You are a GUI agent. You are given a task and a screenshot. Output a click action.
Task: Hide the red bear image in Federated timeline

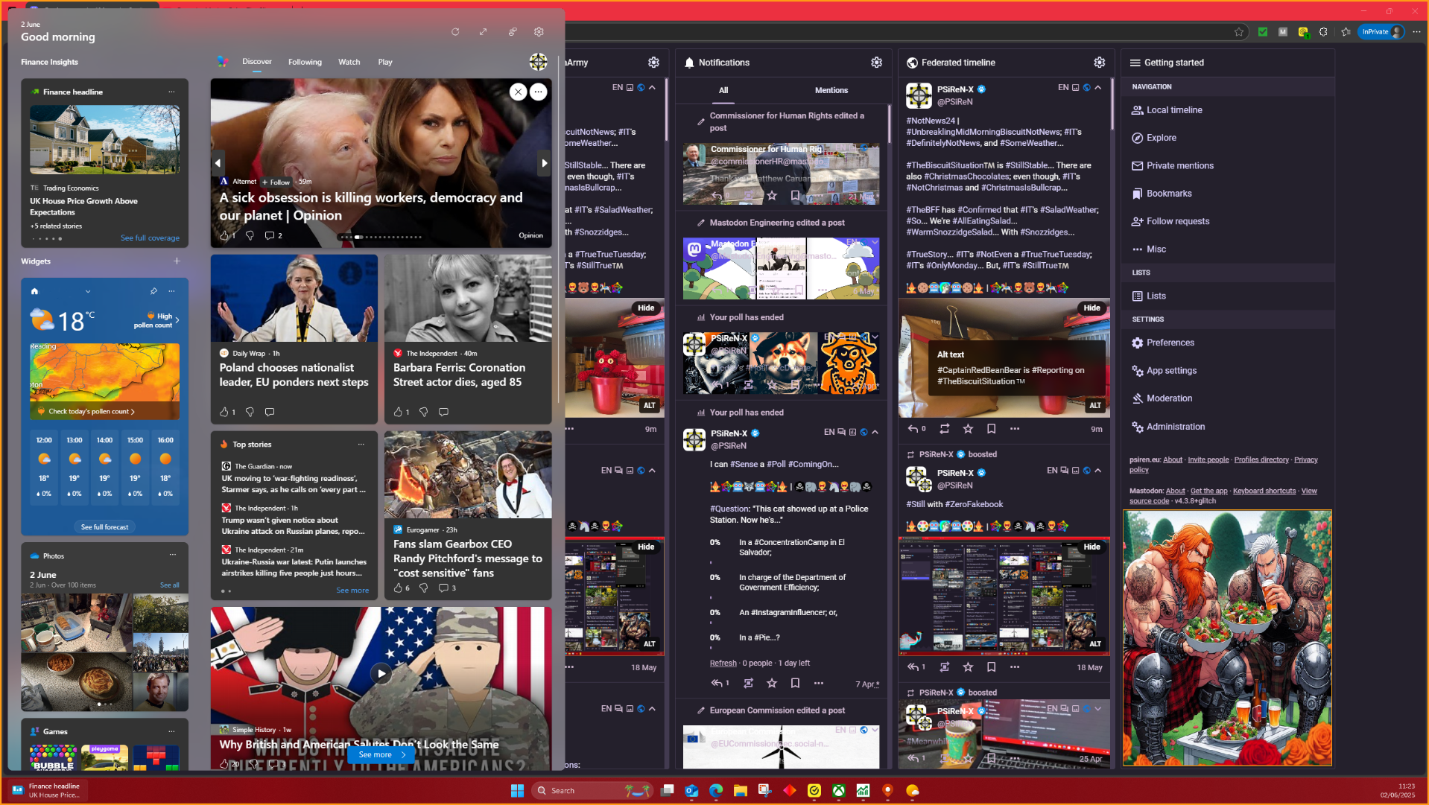tap(1091, 308)
